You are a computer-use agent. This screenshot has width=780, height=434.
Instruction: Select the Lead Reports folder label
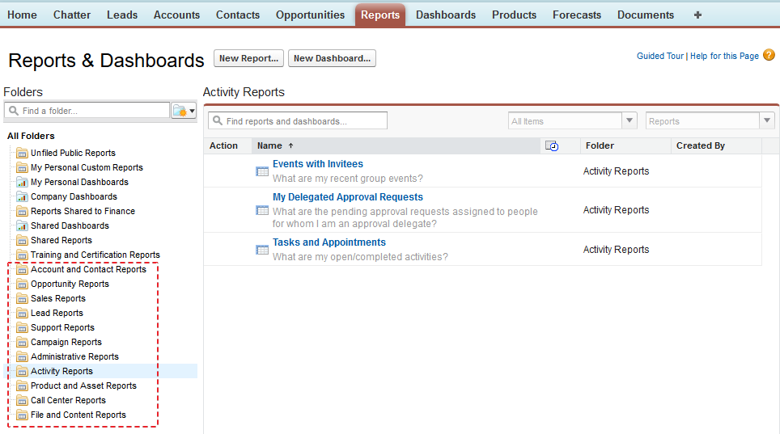(57, 313)
